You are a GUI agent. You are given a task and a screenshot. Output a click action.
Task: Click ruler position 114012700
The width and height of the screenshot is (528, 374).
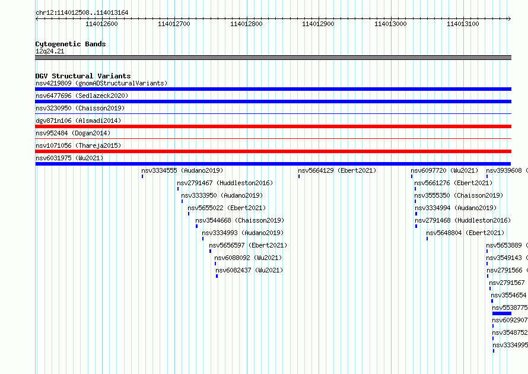click(x=174, y=24)
